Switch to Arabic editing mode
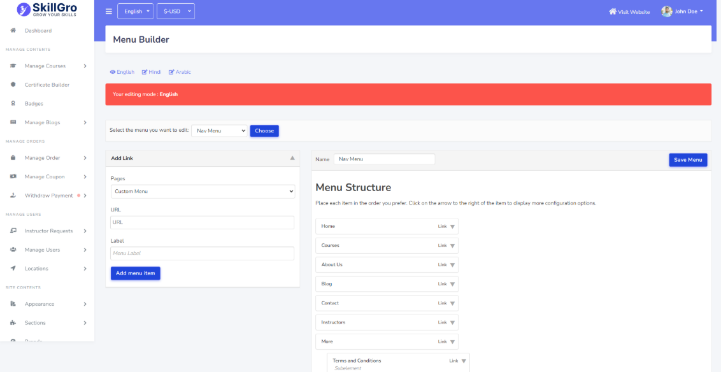This screenshot has height=372, width=721. tap(180, 72)
